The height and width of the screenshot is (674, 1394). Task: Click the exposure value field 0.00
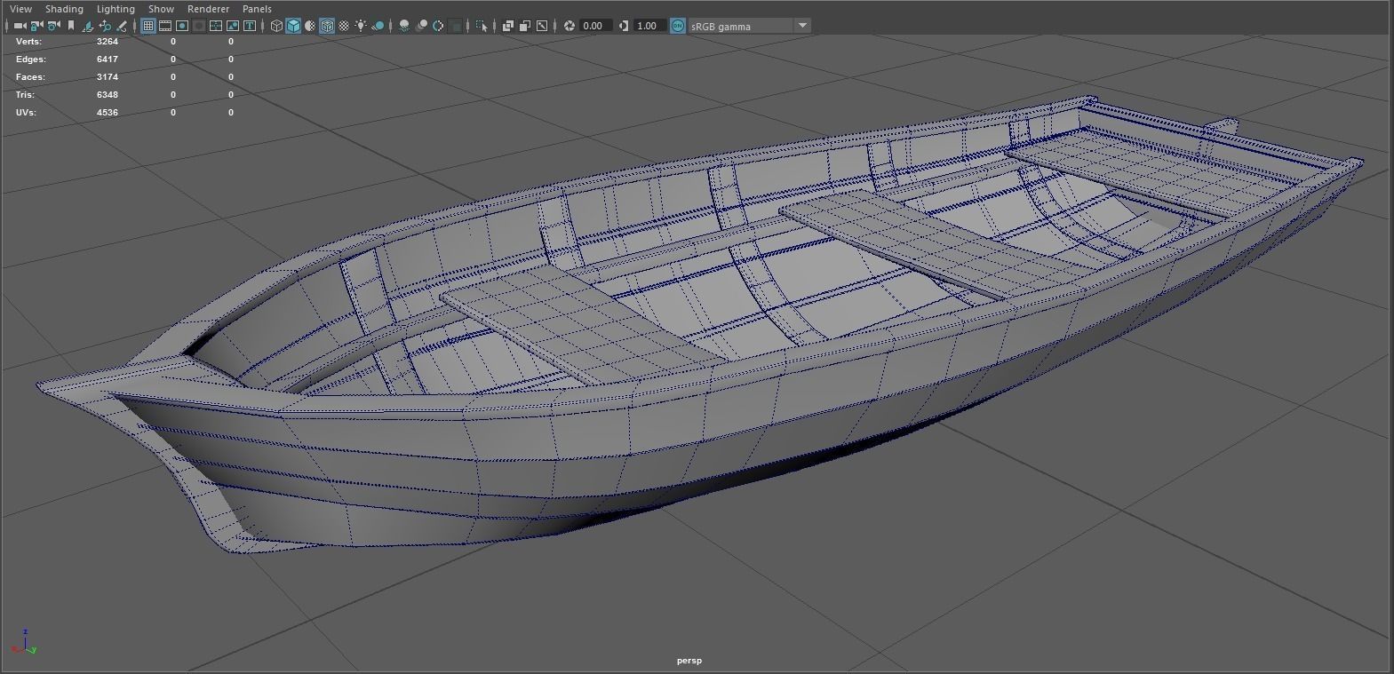point(595,26)
